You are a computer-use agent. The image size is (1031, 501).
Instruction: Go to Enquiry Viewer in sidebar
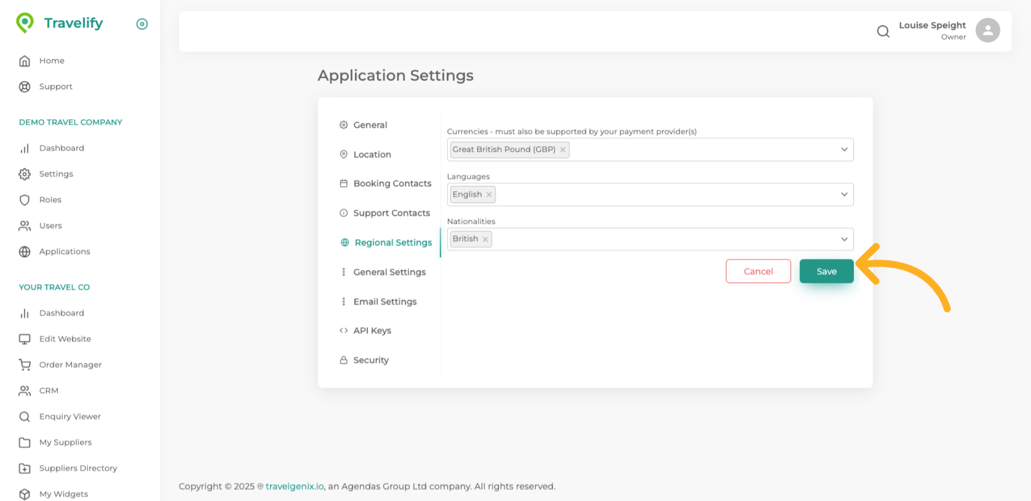click(x=70, y=417)
